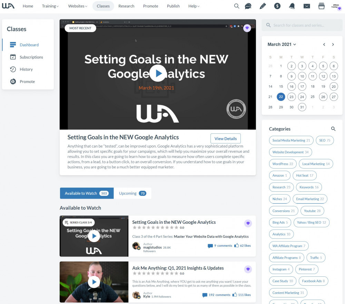
Task: Open the Publish nav item
Action: pos(173,6)
